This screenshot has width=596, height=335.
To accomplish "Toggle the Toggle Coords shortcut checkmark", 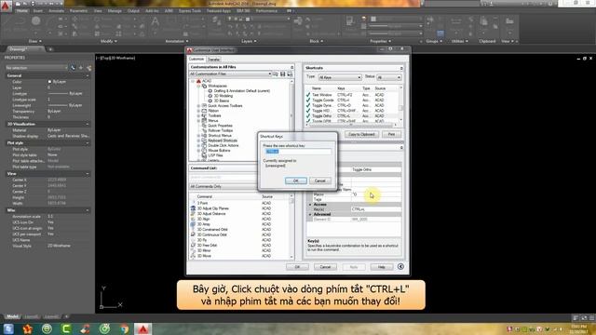I will pos(308,100).
